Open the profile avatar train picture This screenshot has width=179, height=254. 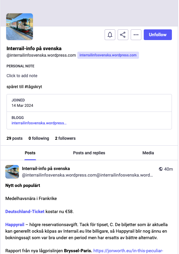pyautogui.click(x=20, y=27)
